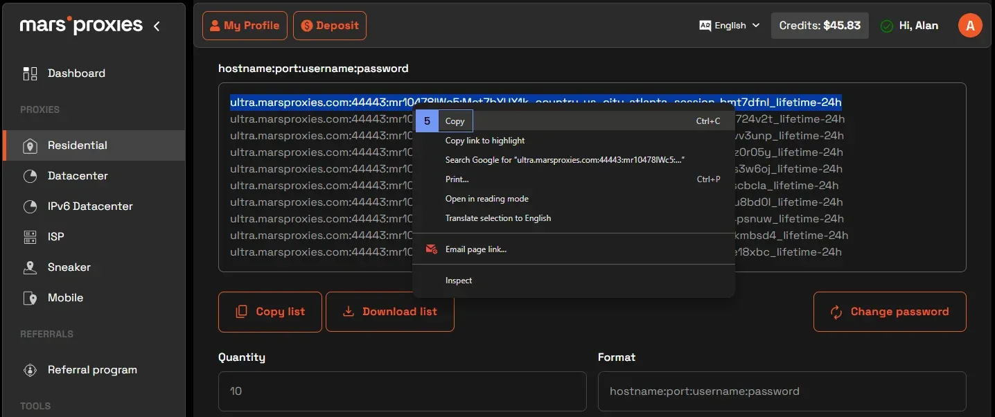
Task: Open the orange A avatar menu
Action: [x=970, y=26]
